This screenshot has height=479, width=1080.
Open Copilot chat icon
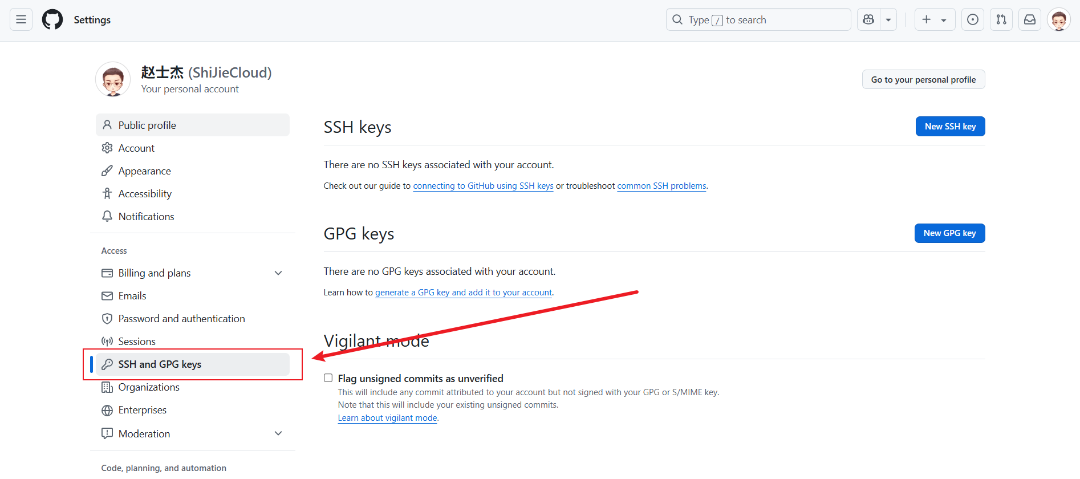(x=868, y=19)
